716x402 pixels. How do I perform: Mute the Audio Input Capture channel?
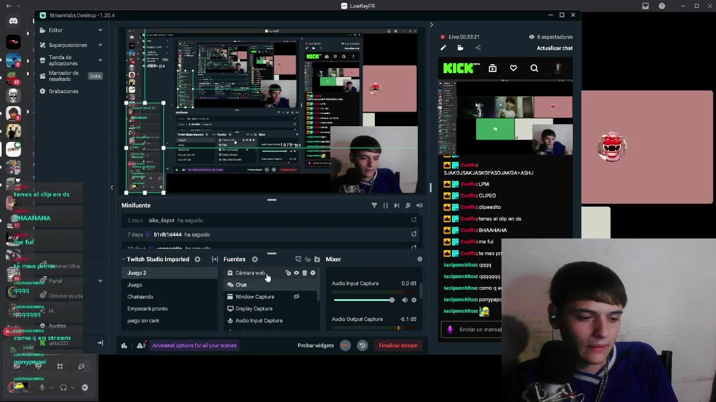(404, 300)
